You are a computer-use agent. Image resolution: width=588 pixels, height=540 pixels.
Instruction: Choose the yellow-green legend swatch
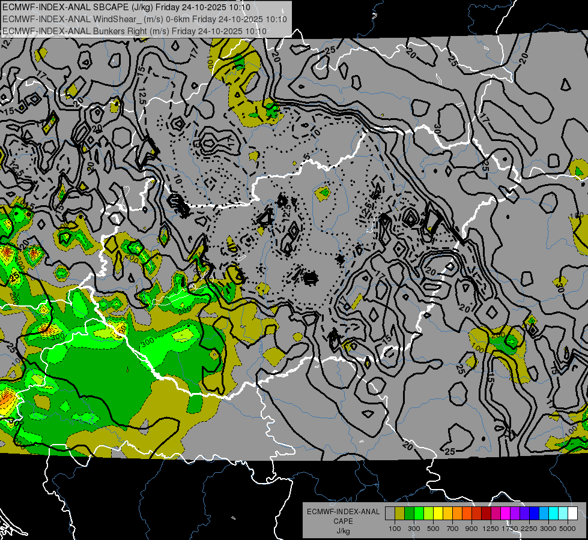pyautogui.click(x=428, y=514)
